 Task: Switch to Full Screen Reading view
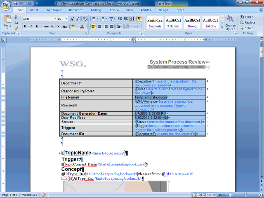point(200,195)
